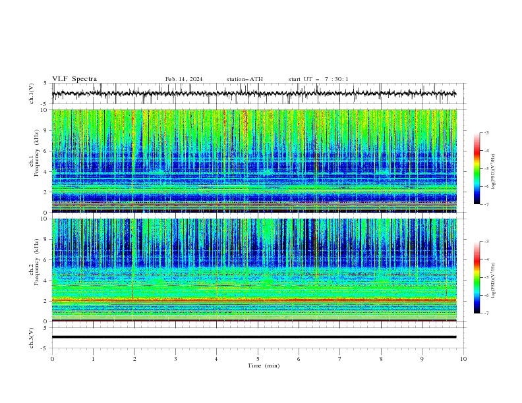Click the time axis tick label '3'
This screenshot has width=522, height=403.
point(175,359)
